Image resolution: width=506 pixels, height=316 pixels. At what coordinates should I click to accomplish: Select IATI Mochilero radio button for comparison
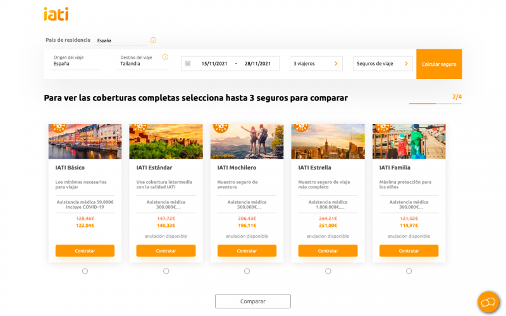pos(247,271)
